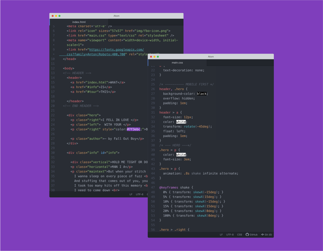
Task: Click the "100% { transform: skewX(0deg); }" line
Action: point(193,216)
